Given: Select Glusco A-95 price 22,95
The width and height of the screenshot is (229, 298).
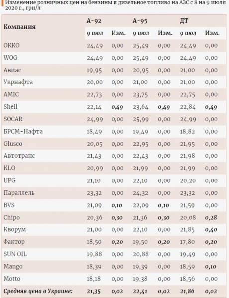Looking at the screenshot, I should point(140,144).
